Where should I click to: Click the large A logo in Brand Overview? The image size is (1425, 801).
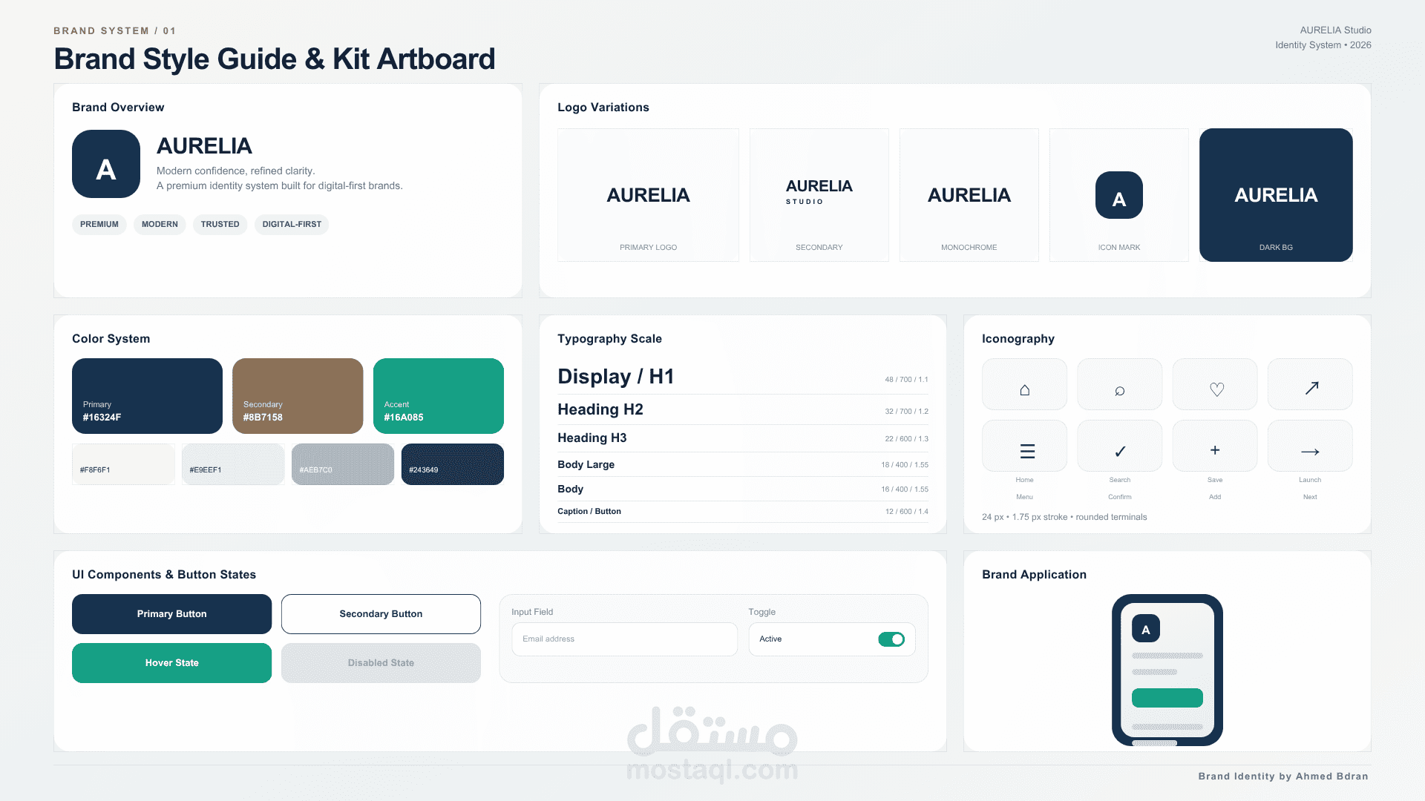[106, 164]
